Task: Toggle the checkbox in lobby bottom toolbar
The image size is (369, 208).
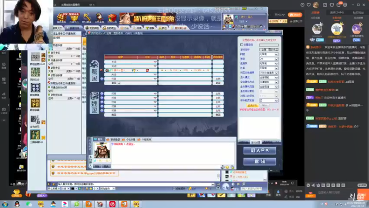Action: 174,189
